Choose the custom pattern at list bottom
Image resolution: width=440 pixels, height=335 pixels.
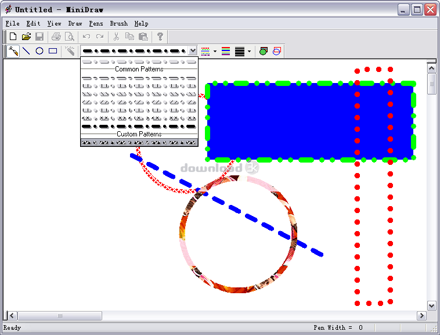click(x=139, y=142)
